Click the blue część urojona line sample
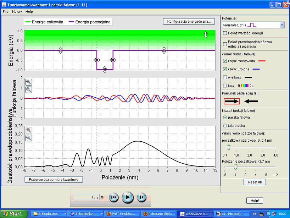This screenshot has height=218, width=290. tap(256, 69)
